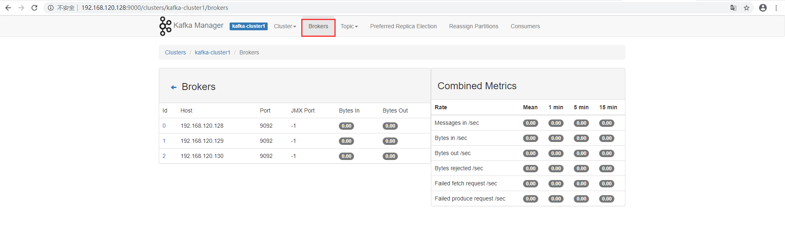Open Reassign Partitions page
Viewport: 785px width, 241px height.
(x=474, y=26)
